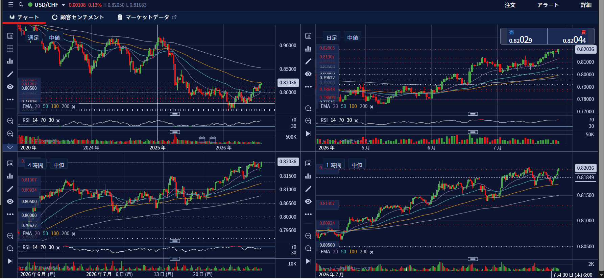Jump to latest bar on 4-hour chart

pos(10,261)
